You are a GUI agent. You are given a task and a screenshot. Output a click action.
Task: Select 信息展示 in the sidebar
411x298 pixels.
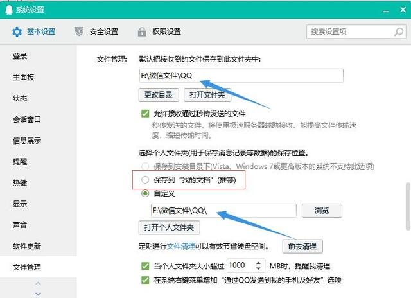[x=27, y=141]
